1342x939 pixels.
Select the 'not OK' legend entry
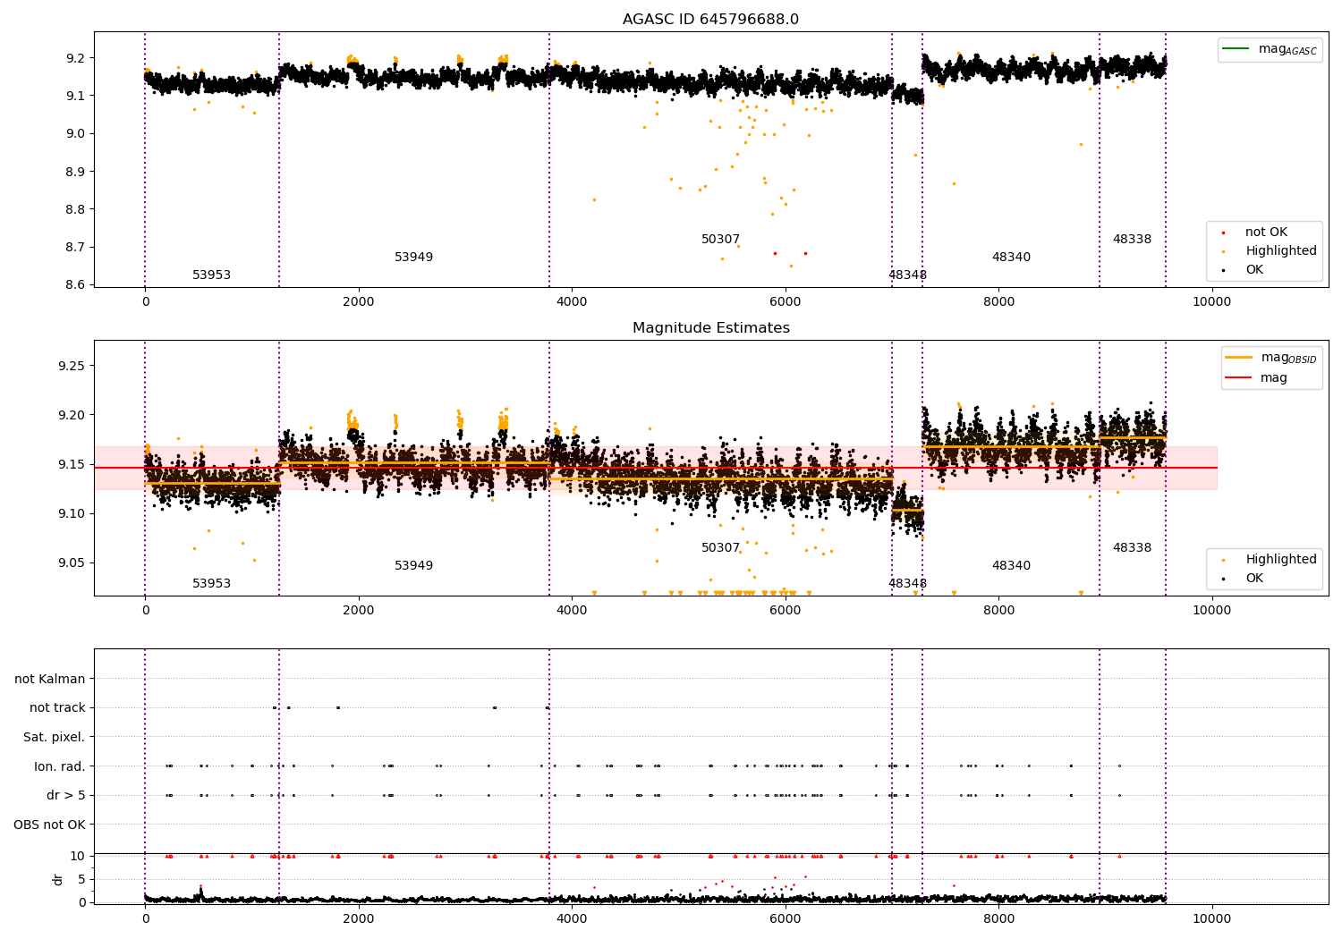point(1266,233)
